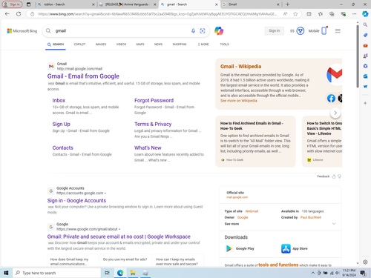Switch to the Videos search tab

[x=121, y=44]
